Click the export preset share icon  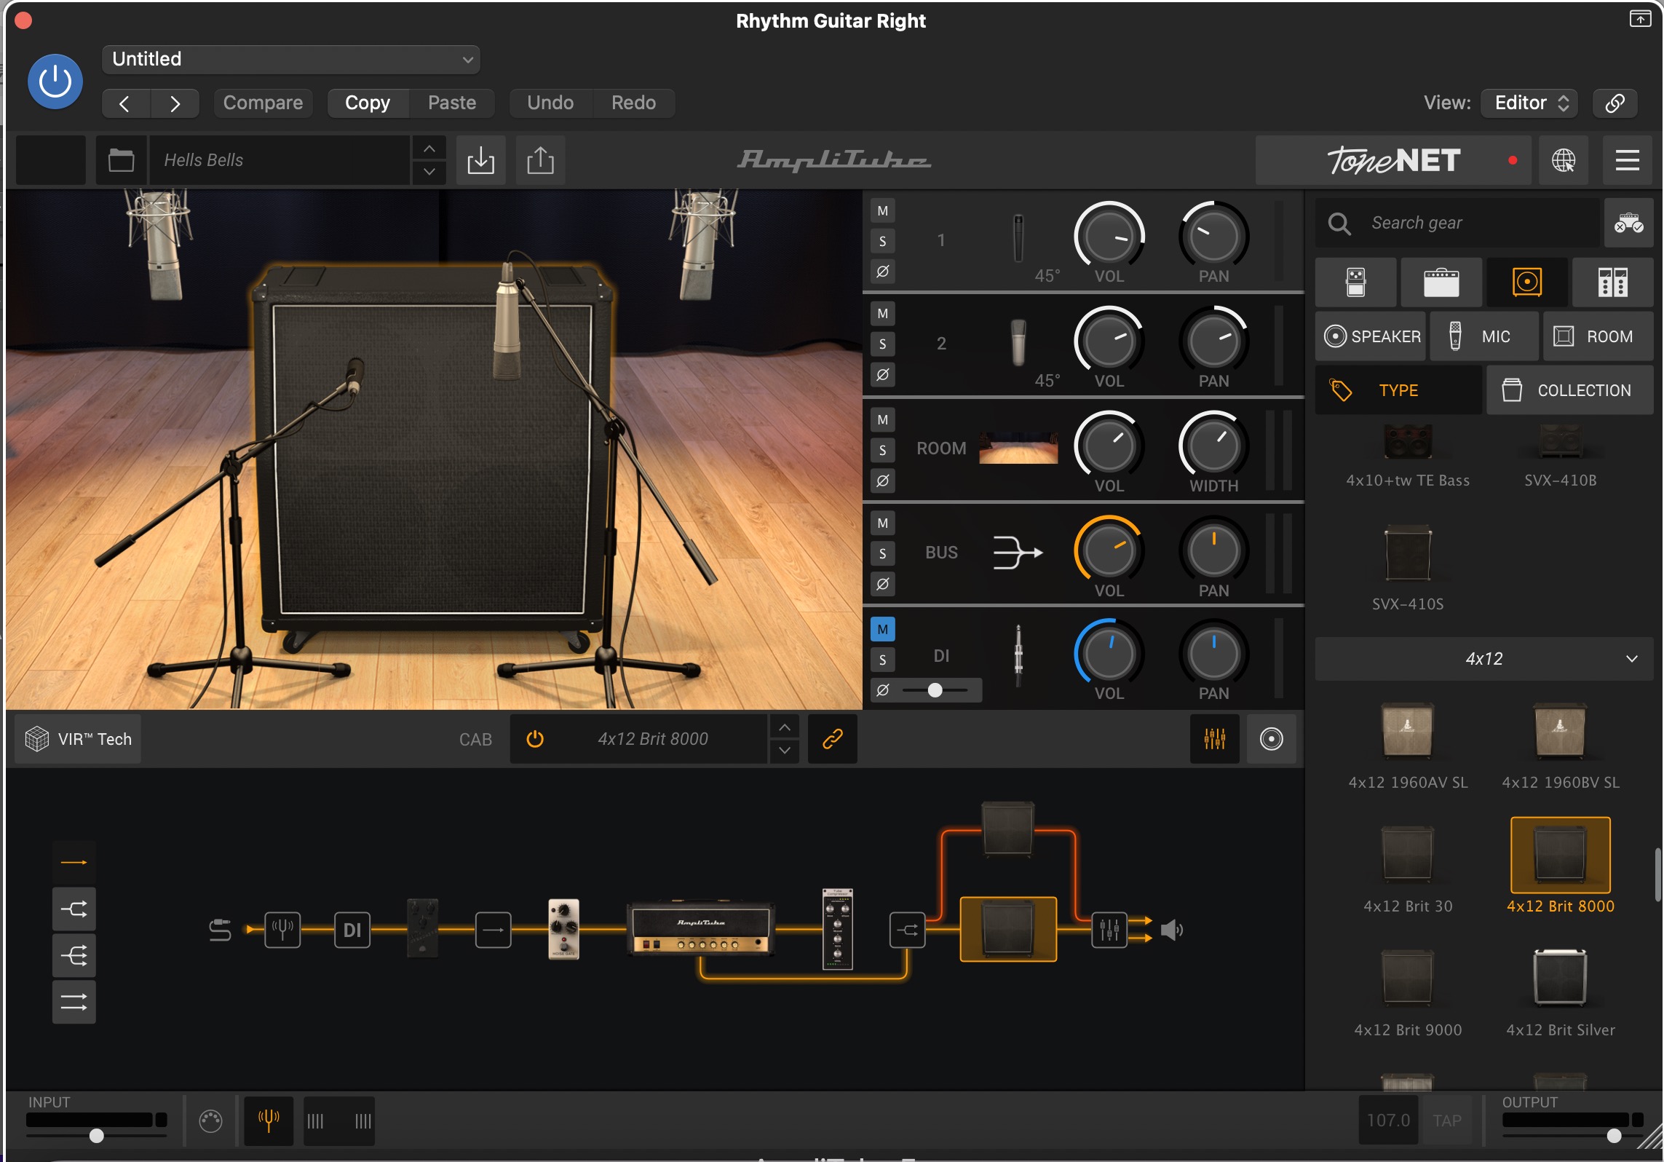point(540,160)
